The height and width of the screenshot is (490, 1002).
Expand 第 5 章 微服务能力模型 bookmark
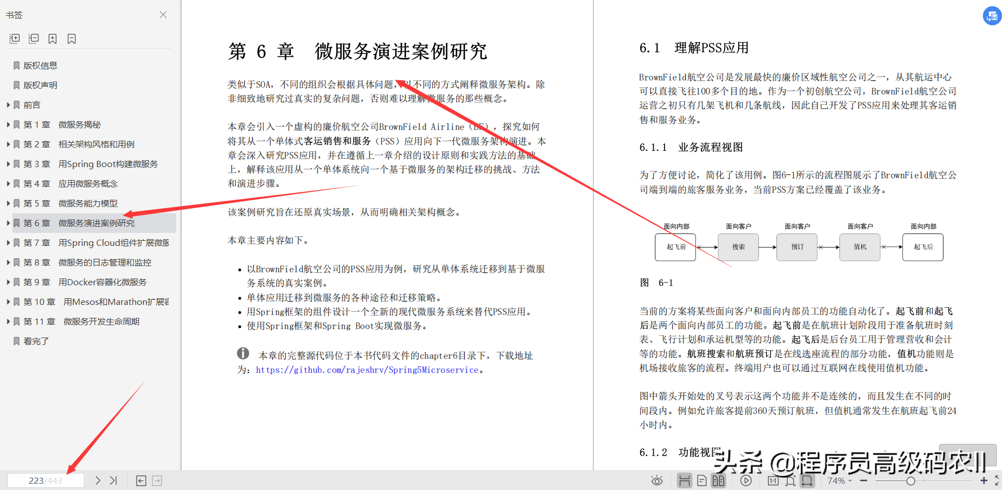pos(8,203)
